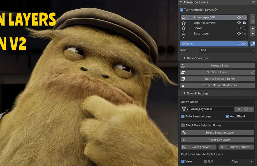This screenshot has width=257, height=166.
Task: Open the Type dropdown for keyframes
Action: (242, 162)
